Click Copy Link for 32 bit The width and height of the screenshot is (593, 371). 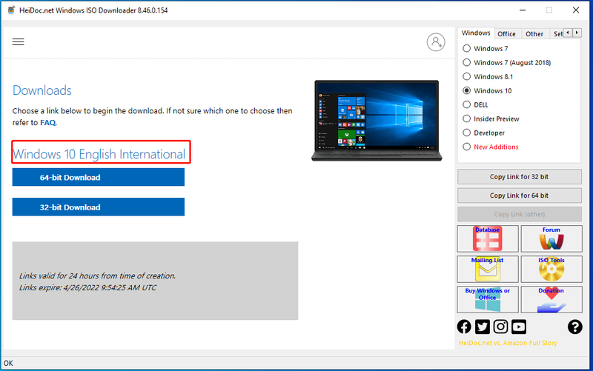coord(520,177)
